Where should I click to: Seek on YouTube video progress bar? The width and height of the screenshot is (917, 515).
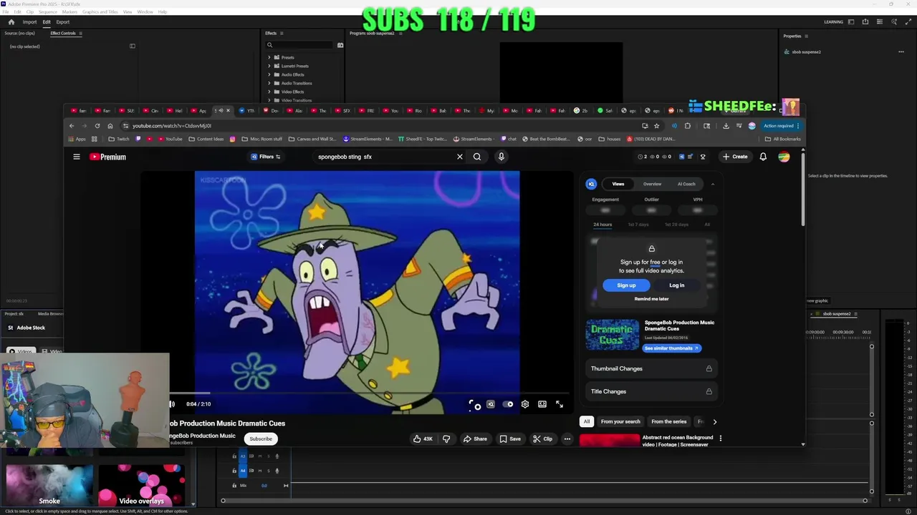point(369,393)
